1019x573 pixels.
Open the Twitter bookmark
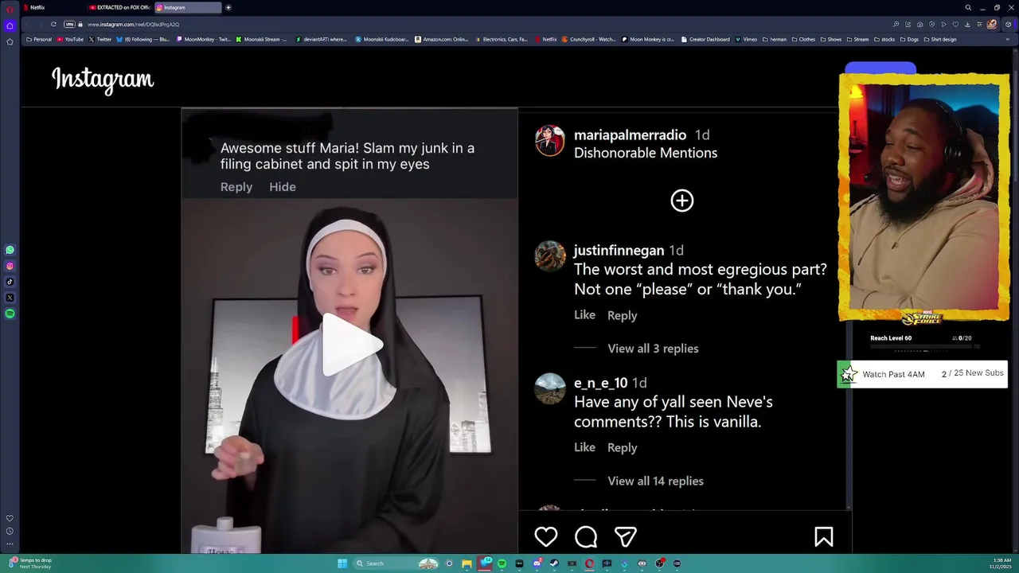pos(100,39)
